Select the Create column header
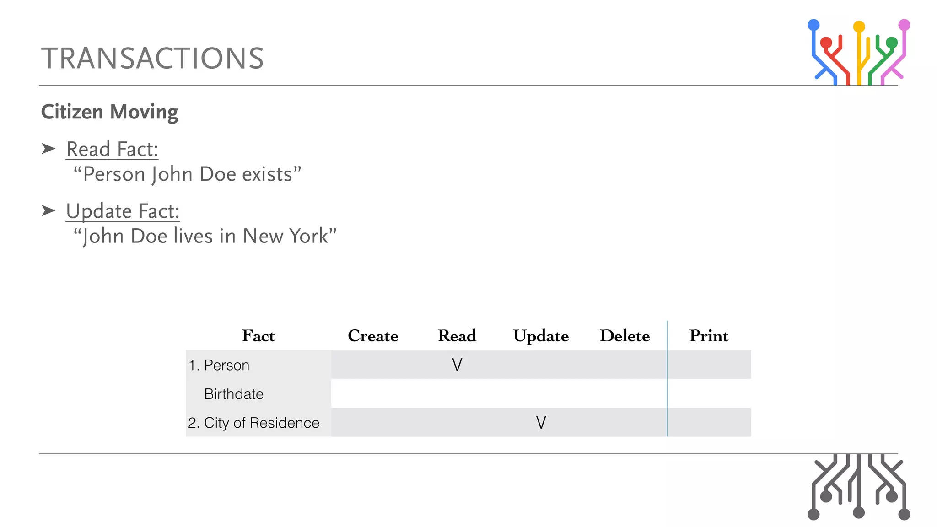 [373, 336]
